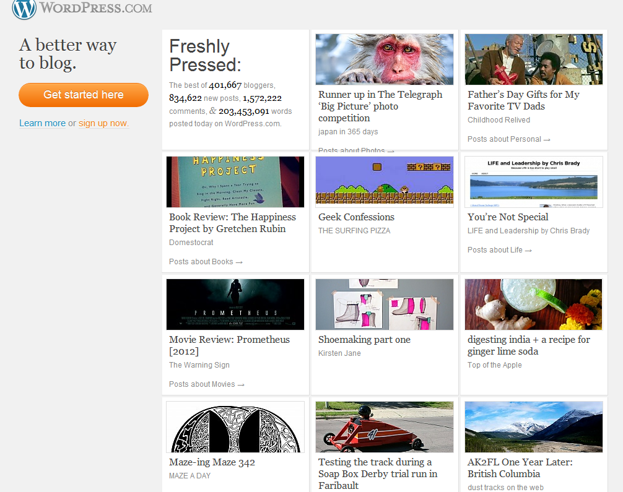This screenshot has height=492, width=623.
Task: Open the British Columbia mountain photo
Action: coord(533,427)
